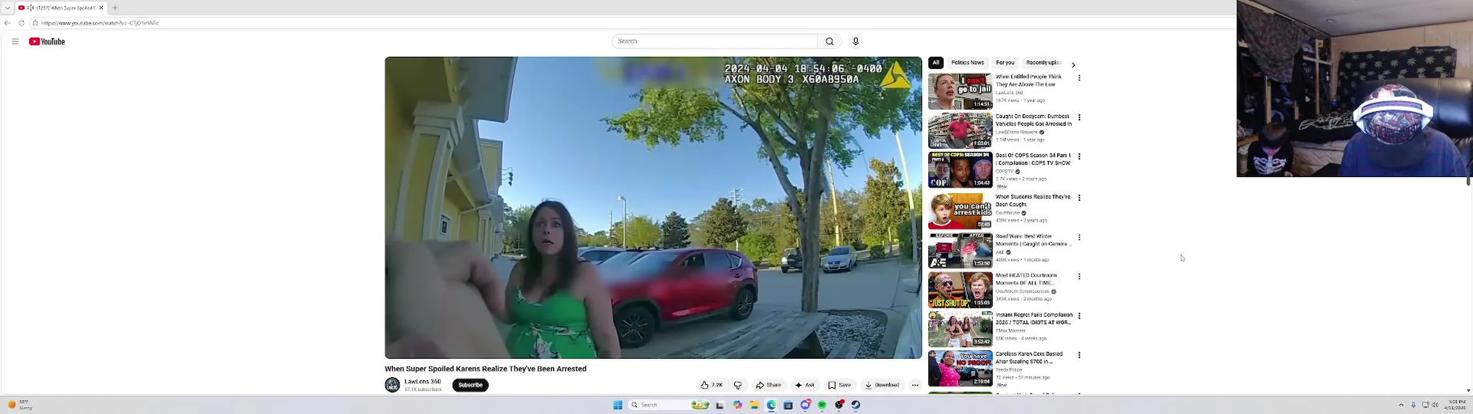Click the Windows taskbar Search box
This screenshot has width=1473, height=414.
pyautogui.click(x=669, y=405)
